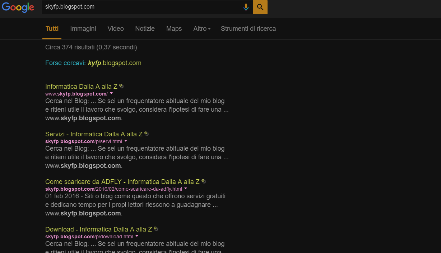
Task: Click the suggested kyfp.blogspot.com link
Action: (115, 63)
